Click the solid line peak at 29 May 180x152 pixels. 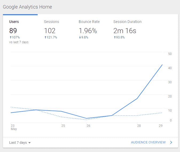coord(162,65)
